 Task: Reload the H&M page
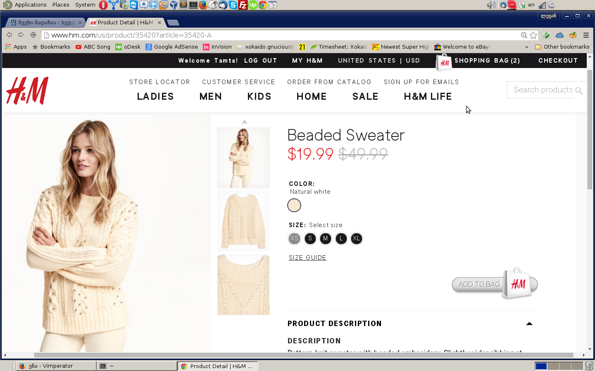[33, 35]
